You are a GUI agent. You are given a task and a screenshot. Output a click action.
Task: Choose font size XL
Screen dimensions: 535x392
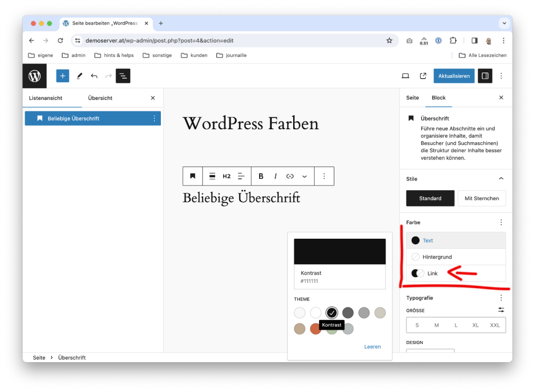(x=475, y=325)
